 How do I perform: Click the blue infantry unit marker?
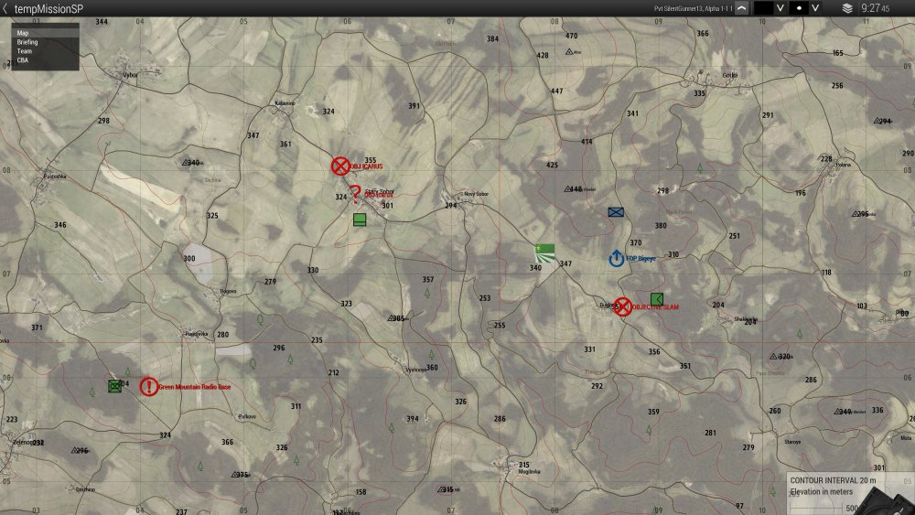click(x=616, y=212)
